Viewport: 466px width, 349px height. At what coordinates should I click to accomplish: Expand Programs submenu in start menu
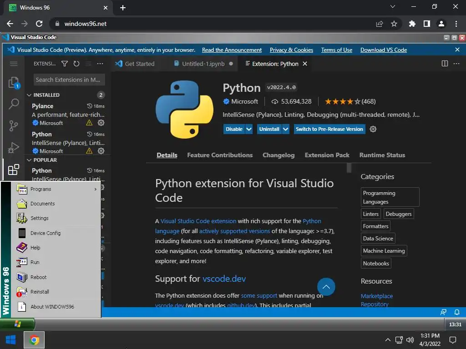point(56,189)
